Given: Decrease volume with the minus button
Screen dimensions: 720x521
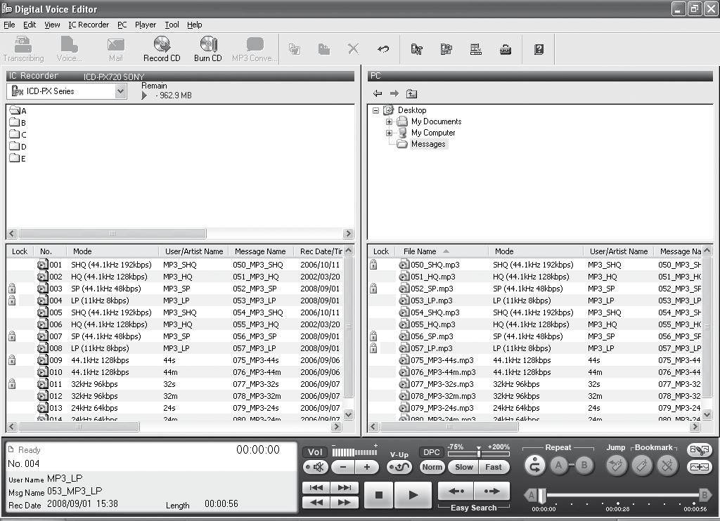Looking at the screenshot, I should 343,468.
